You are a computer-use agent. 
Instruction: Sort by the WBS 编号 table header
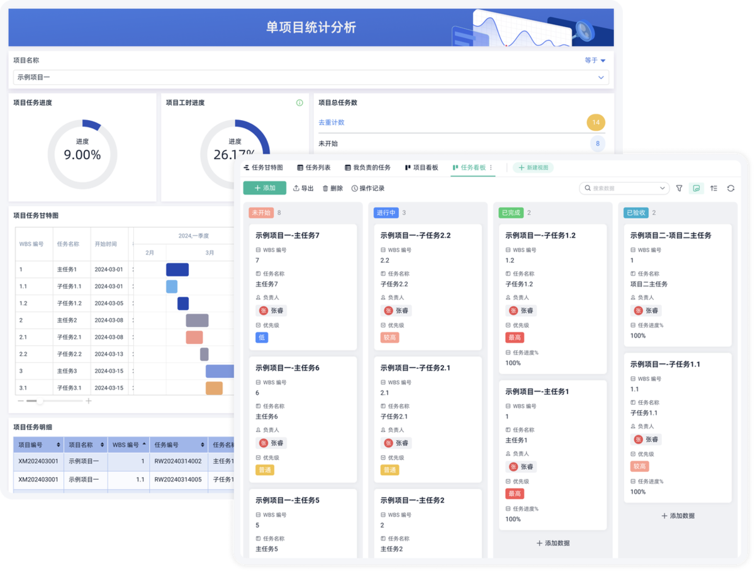(x=128, y=444)
